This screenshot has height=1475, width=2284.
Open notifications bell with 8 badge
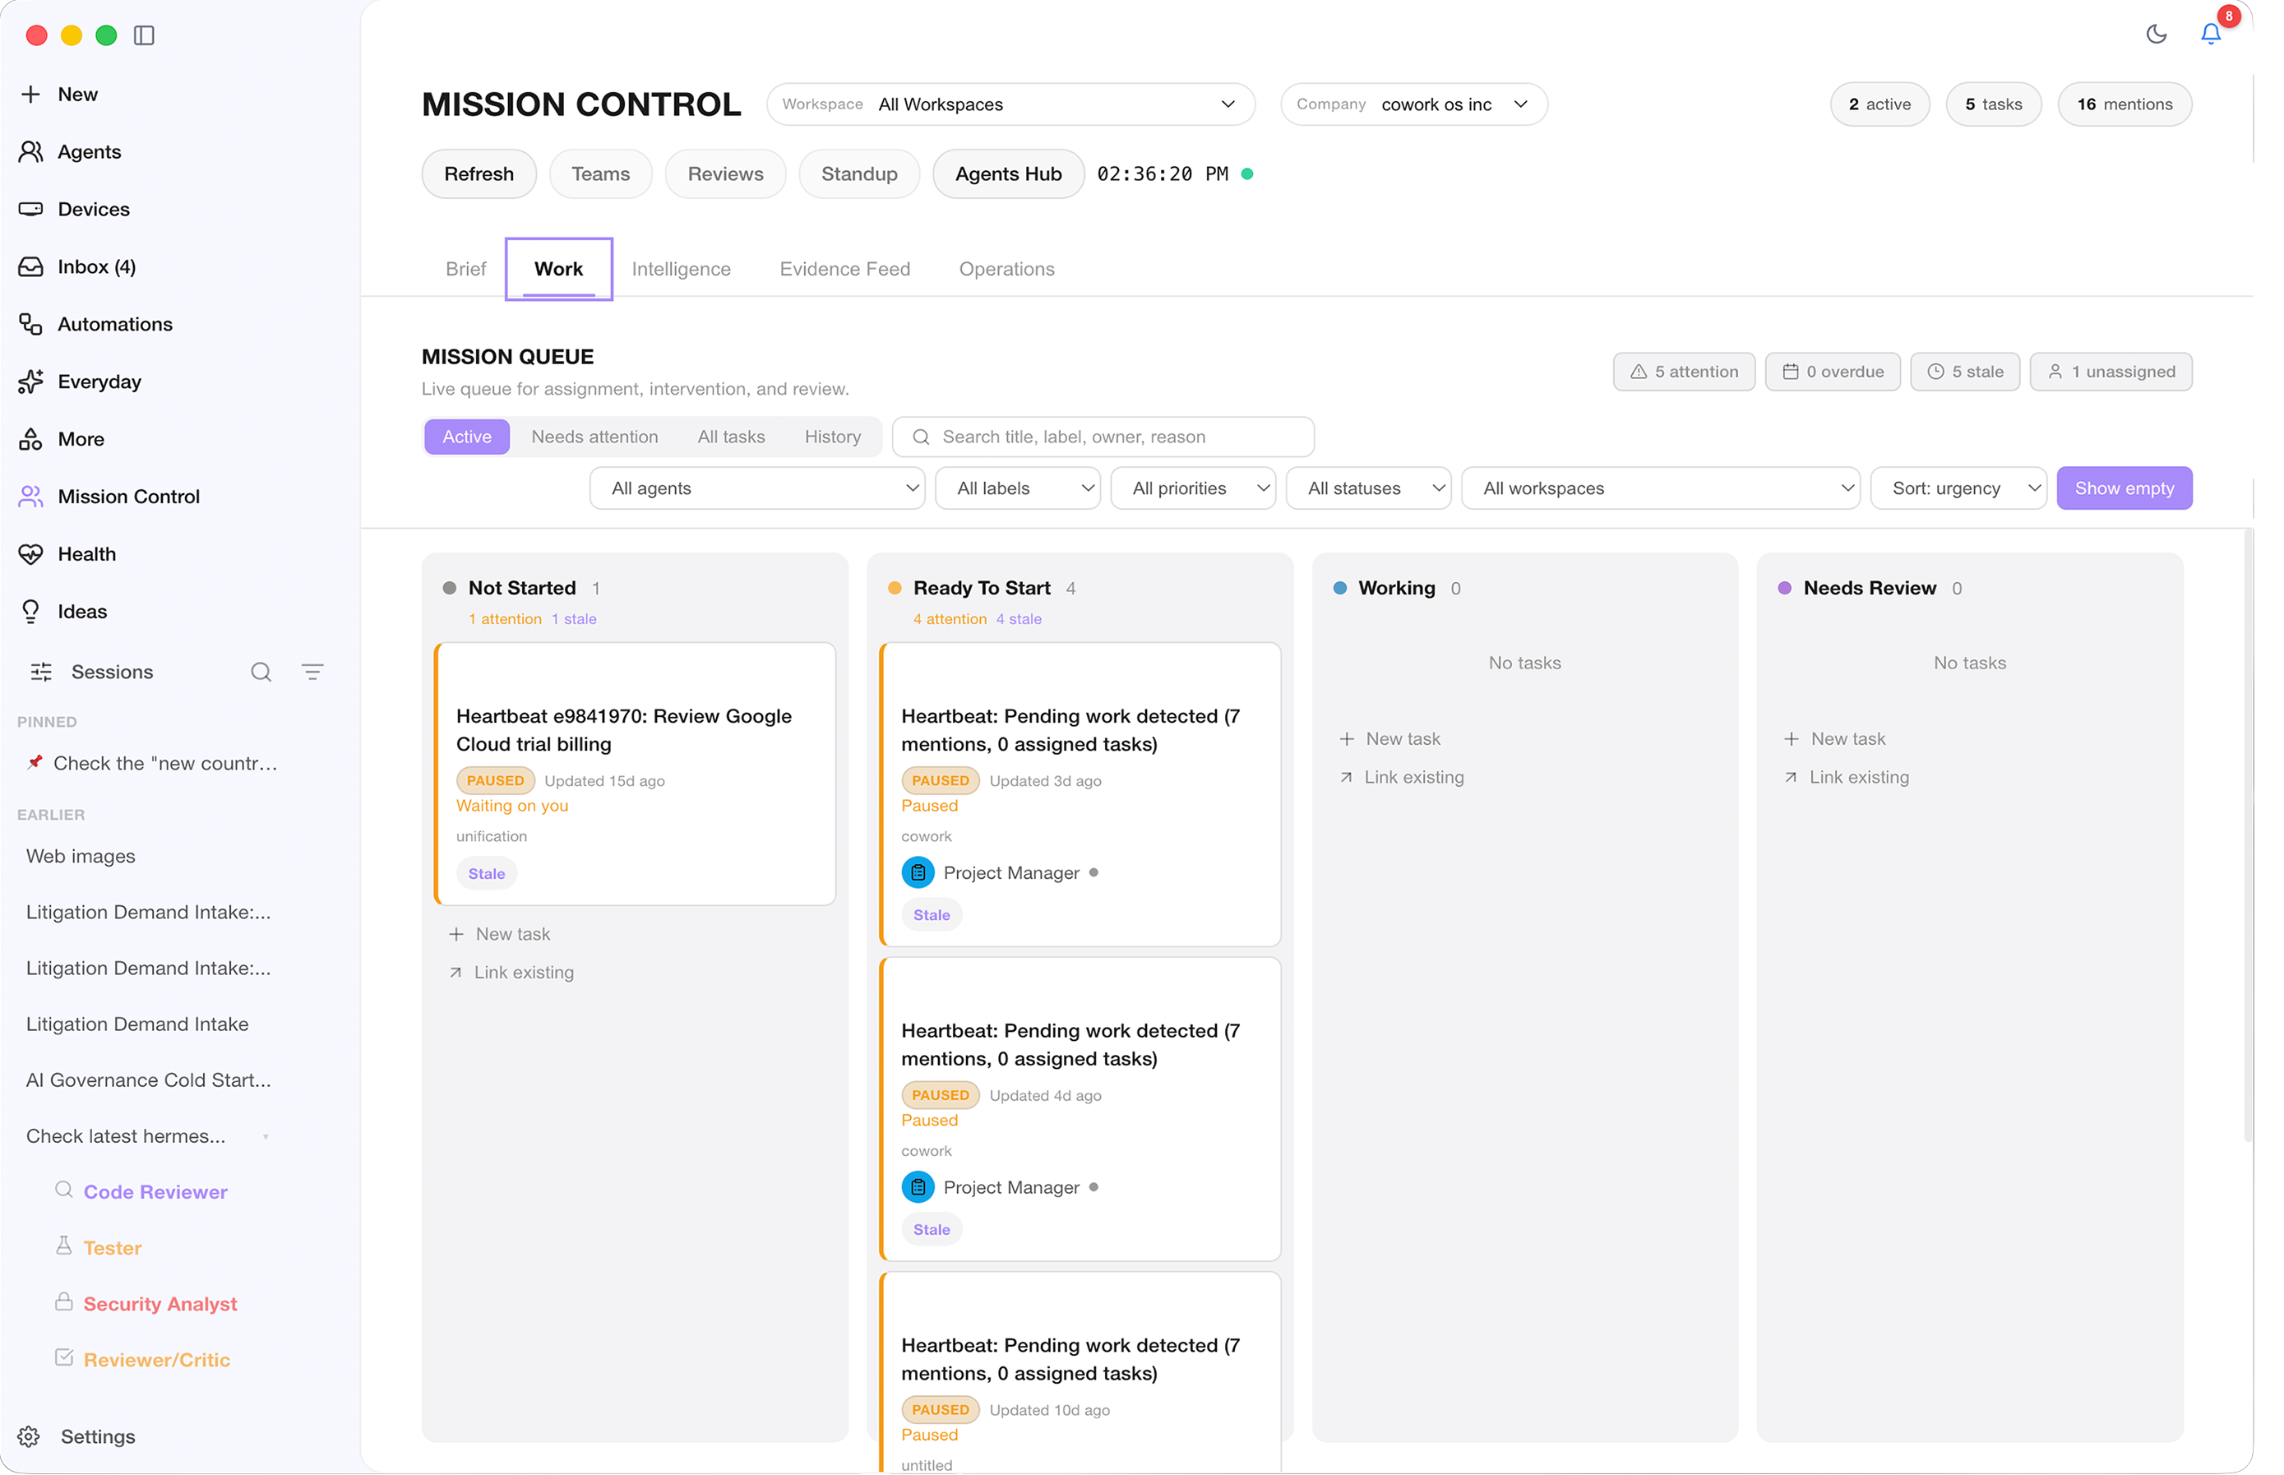tap(2211, 34)
